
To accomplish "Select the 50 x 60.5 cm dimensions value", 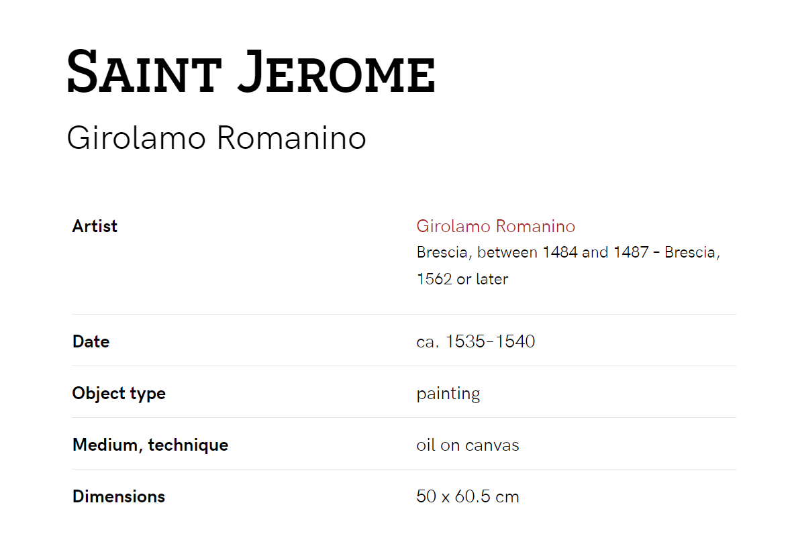I will (x=467, y=496).
